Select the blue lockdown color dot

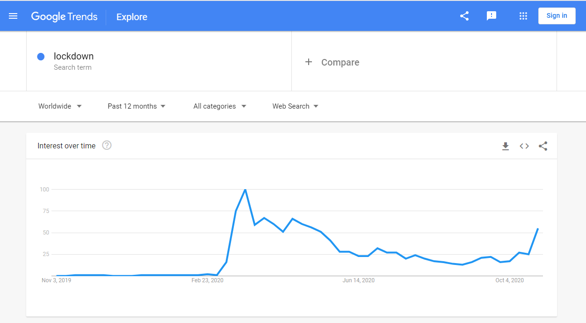41,57
